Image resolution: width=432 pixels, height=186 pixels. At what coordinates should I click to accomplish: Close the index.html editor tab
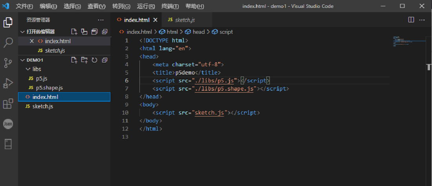click(155, 20)
